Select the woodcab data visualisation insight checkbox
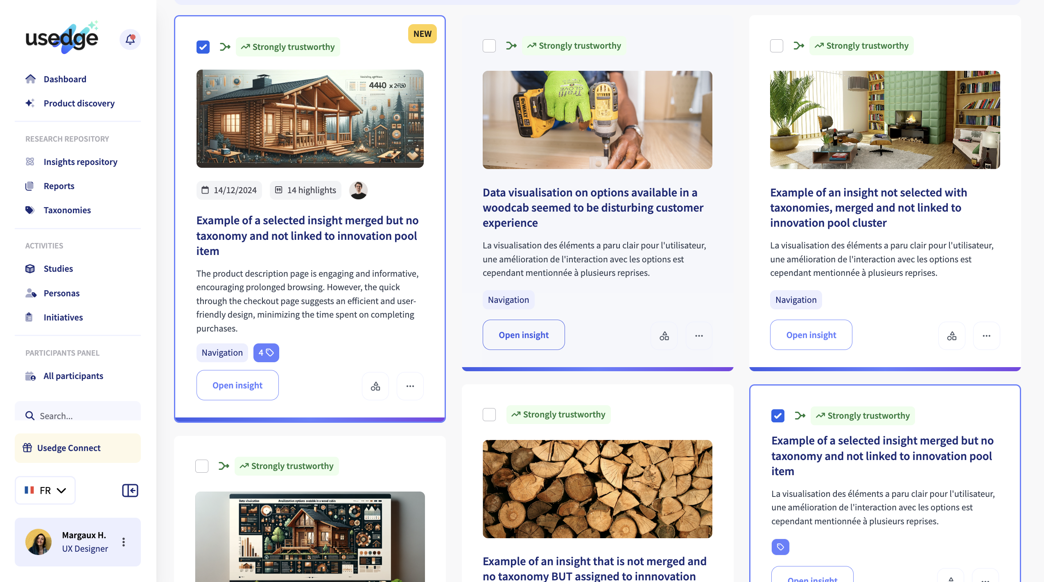This screenshot has height=582, width=1044. [x=489, y=46]
